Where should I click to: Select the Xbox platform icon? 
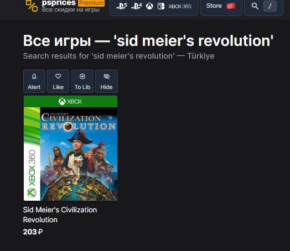(149, 6)
